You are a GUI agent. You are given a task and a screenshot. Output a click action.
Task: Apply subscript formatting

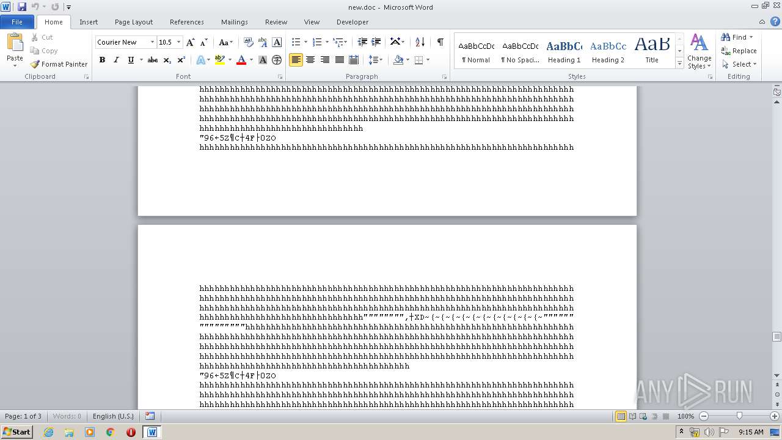pyautogui.click(x=167, y=60)
